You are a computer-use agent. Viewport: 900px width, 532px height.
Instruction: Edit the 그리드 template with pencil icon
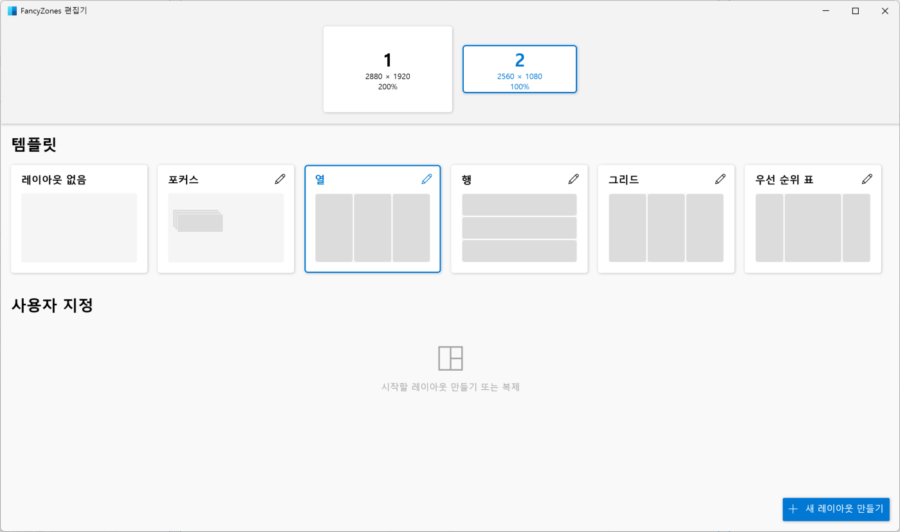click(x=720, y=179)
